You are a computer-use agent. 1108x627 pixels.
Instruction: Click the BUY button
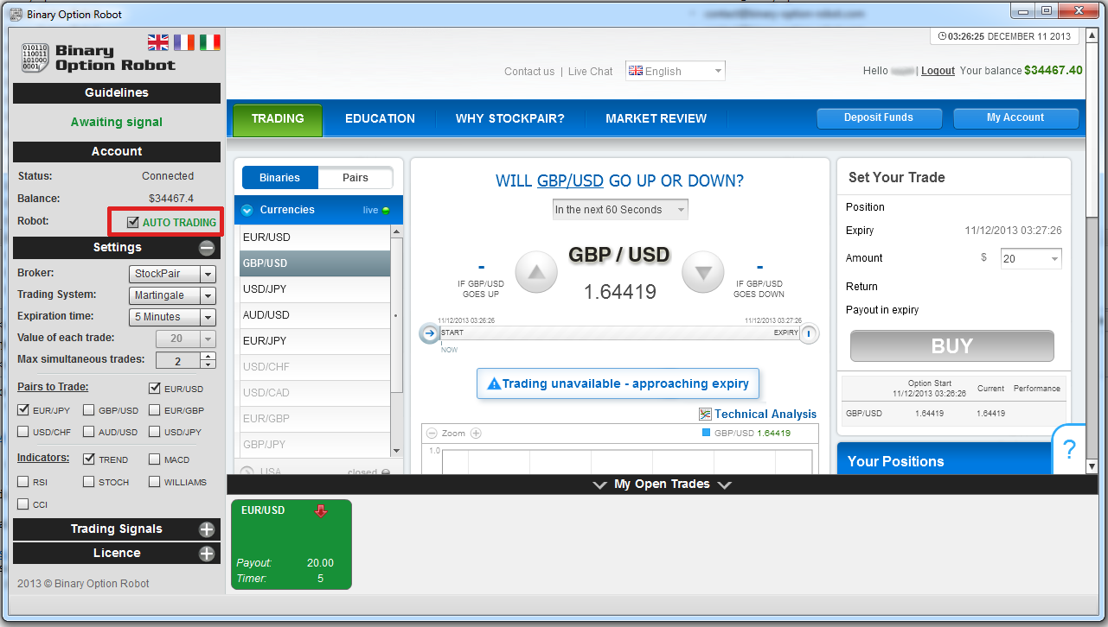[952, 346]
